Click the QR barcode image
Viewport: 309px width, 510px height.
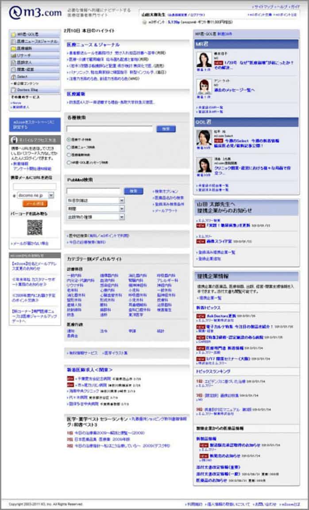tap(35, 227)
